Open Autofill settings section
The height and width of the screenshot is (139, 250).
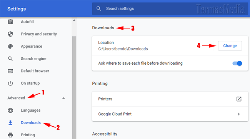[x=27, y=22]
